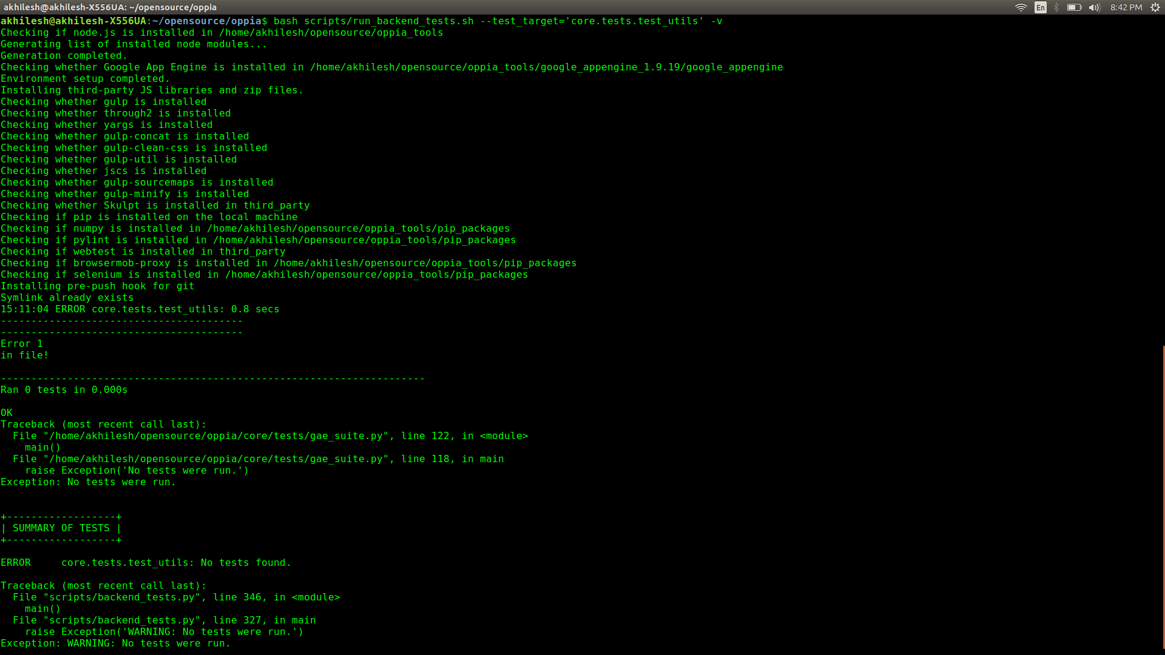
Task: Click 'Generation completed.' line
Action: (64, 56)
